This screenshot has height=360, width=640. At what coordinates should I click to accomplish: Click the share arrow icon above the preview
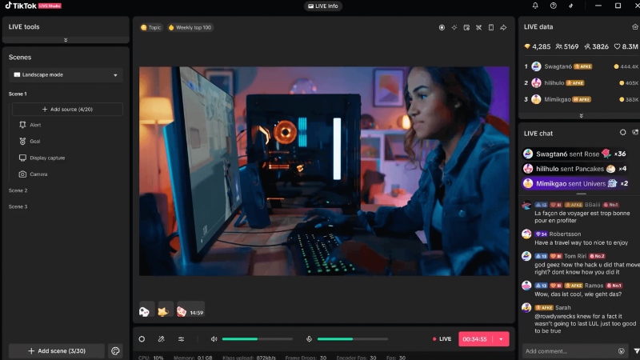(x=503, y=27)
